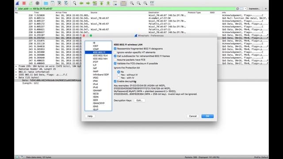
Task: Open a capture file using folder icon
Action: (x=46, y=3)
